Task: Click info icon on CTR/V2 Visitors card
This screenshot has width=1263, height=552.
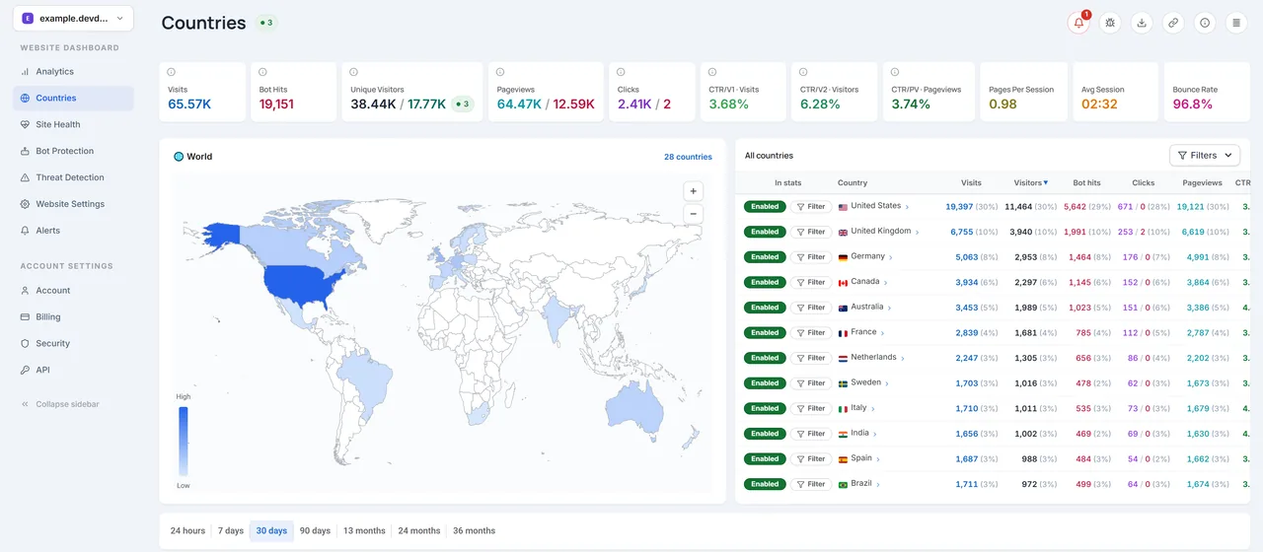Action: (x=804, y=72)
